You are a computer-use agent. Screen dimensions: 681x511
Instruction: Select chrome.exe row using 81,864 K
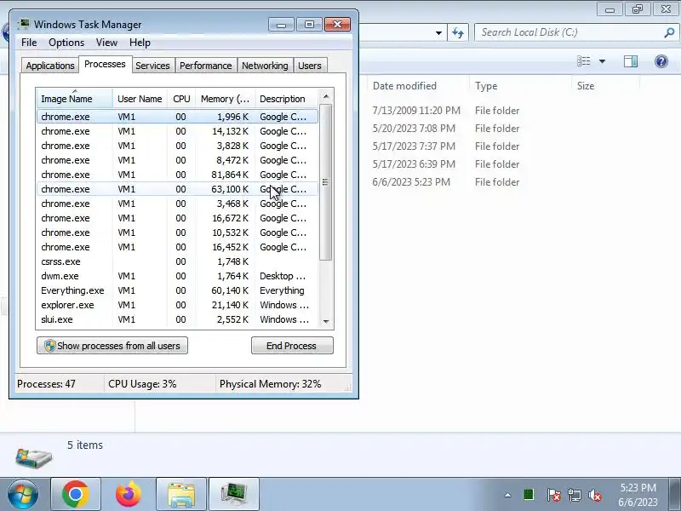(x=177, y=175)
